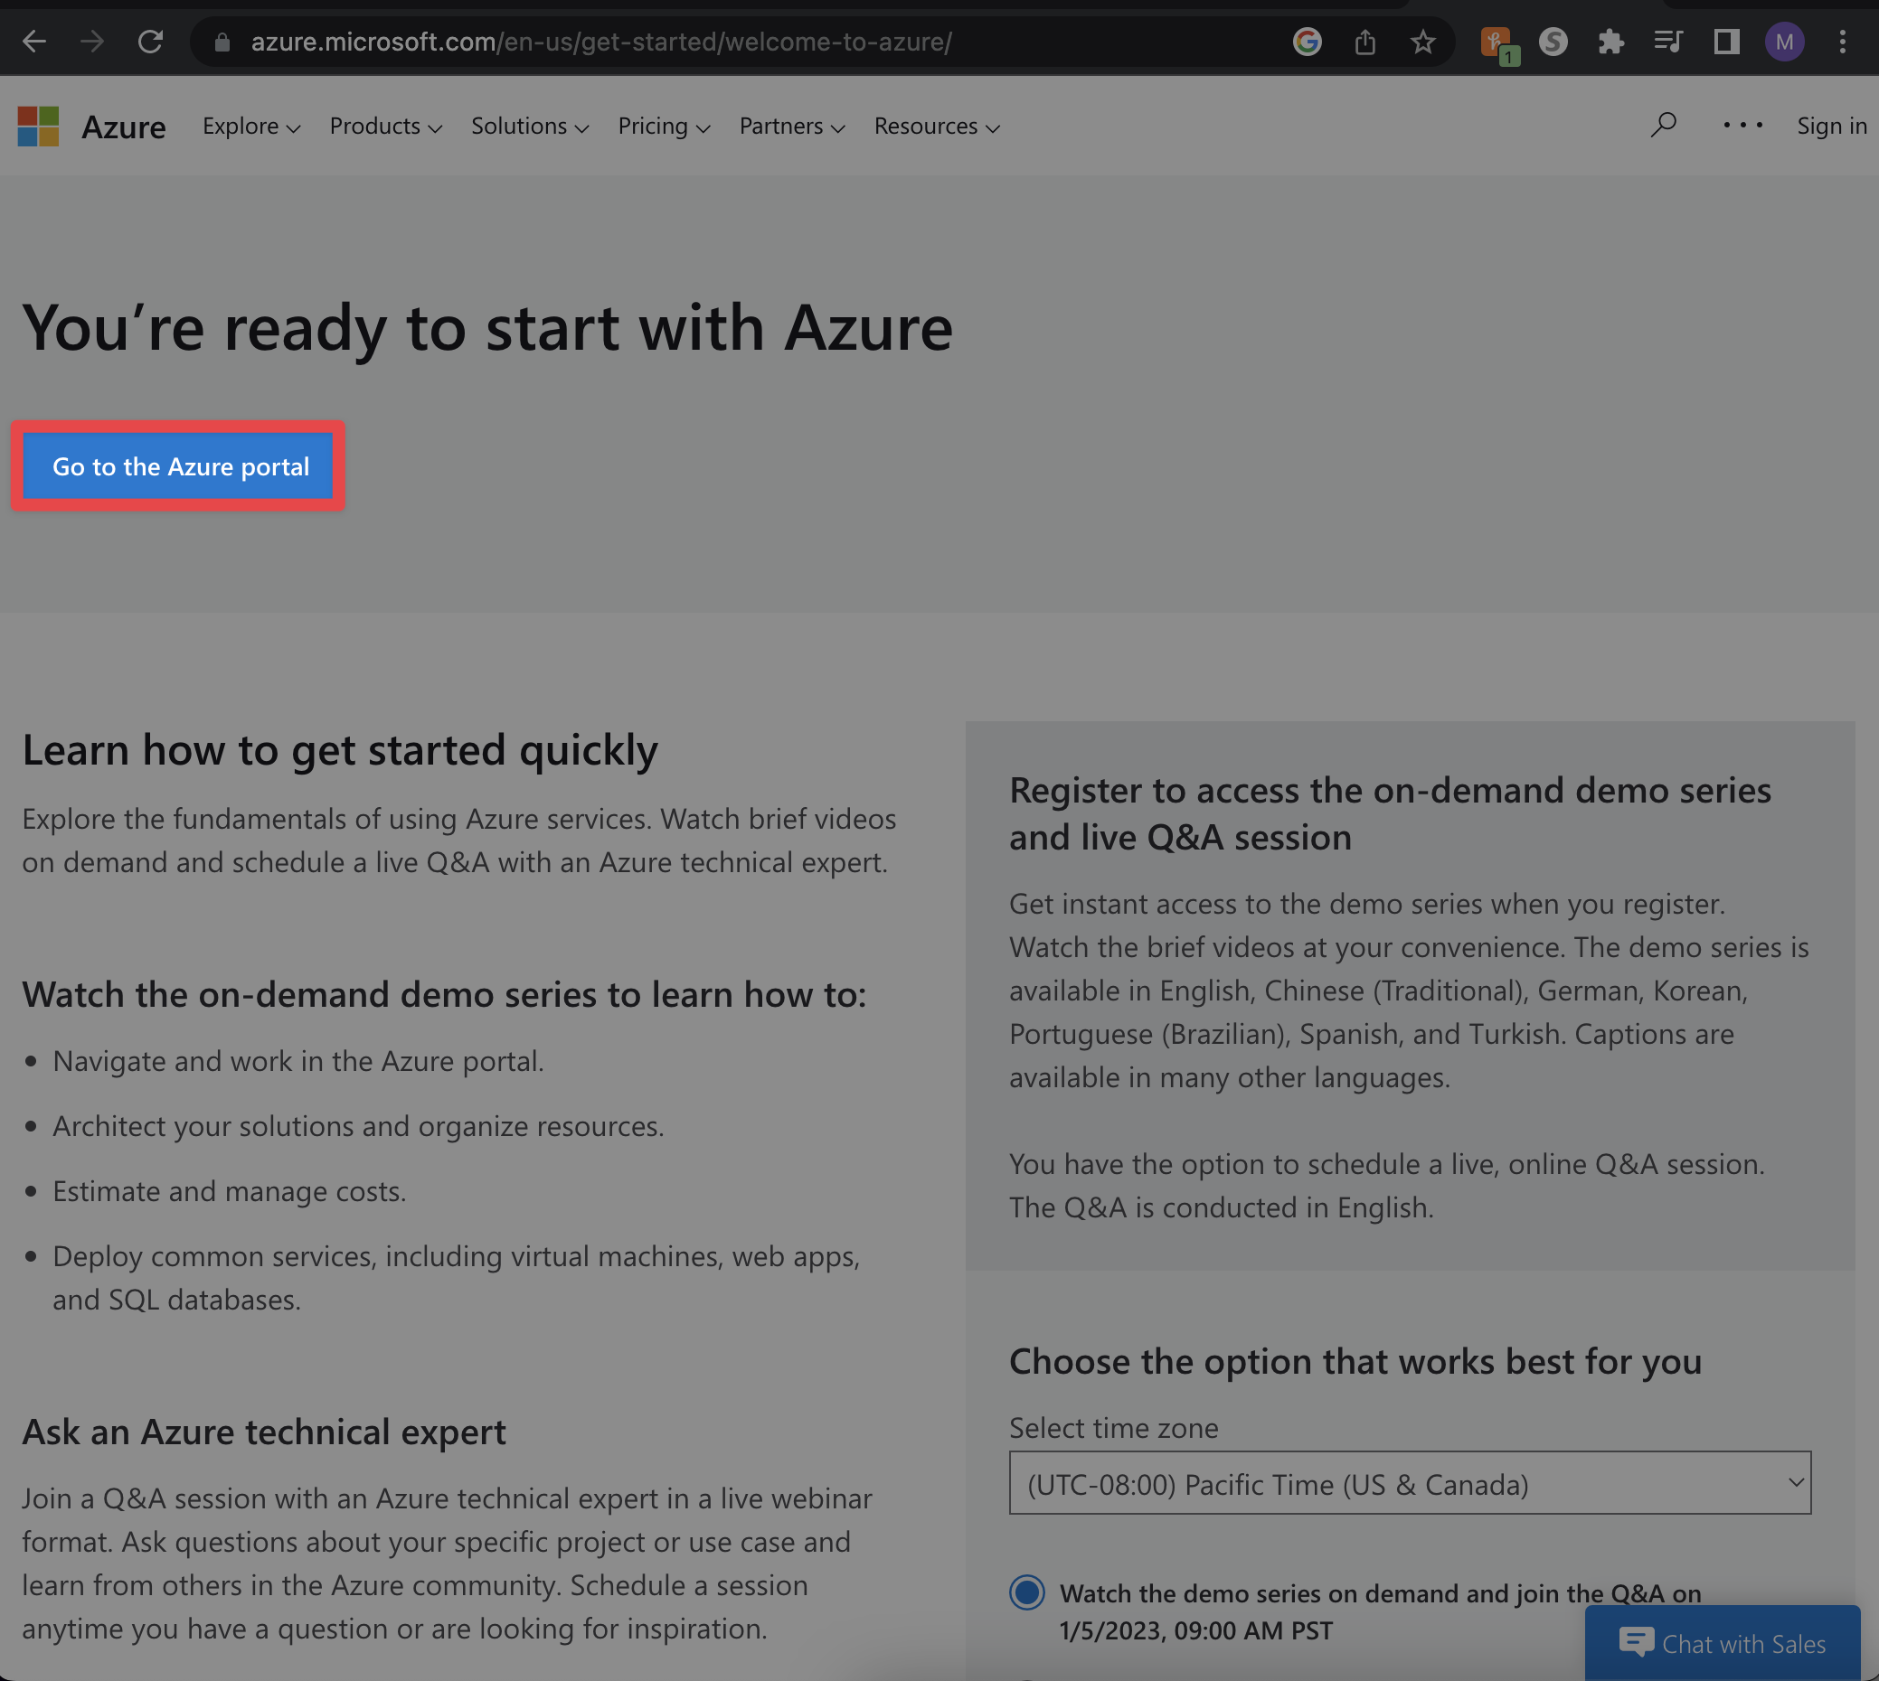Image resolution: width=1879 pixels, height=1681 pixels.
Task: Click the Sign in link
Action: 1831,126
